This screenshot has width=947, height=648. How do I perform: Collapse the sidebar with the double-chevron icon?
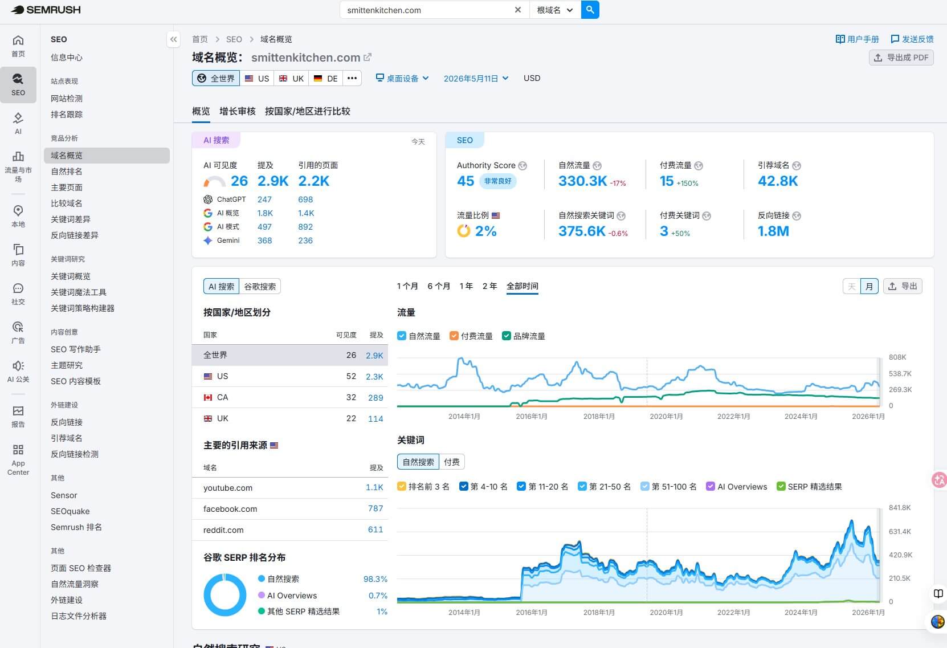[174, 39]
